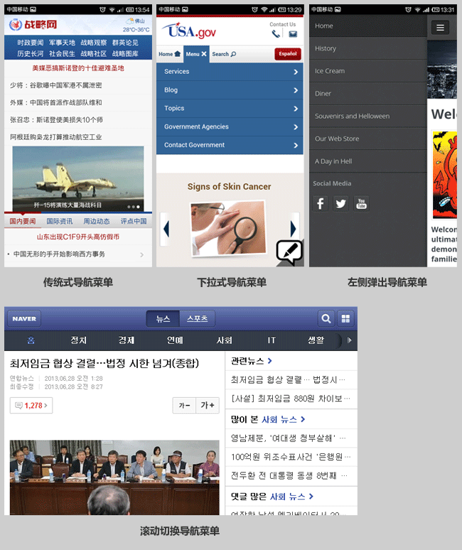The height and width of the screenshot is (550, 462).
Task: Click the hamburger menu icon
Action: (x=441, y=28)
